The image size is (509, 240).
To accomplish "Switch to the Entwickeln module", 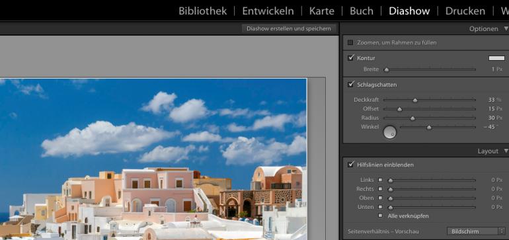I will click(268, 11).
